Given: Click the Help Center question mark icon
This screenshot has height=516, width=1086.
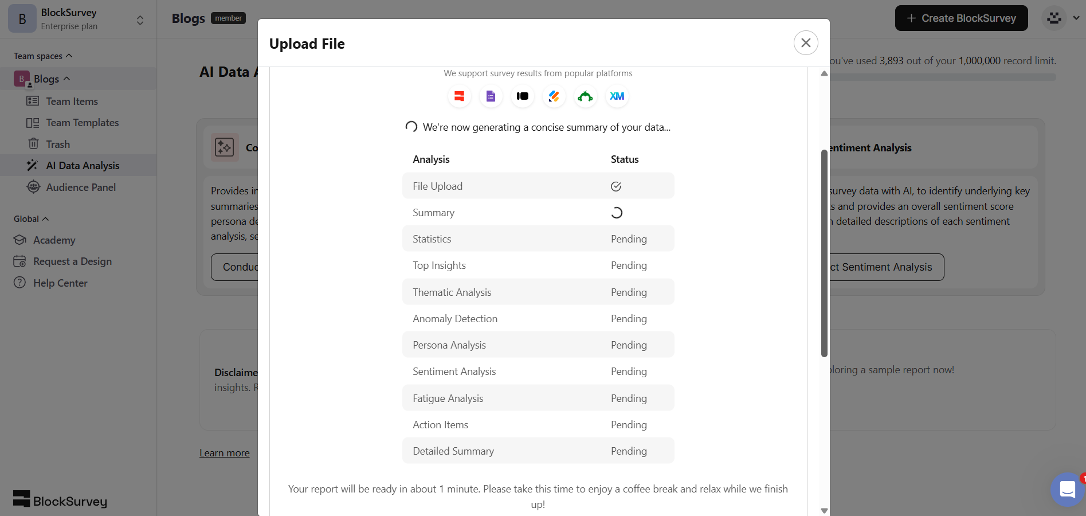Looking at the screenshot, I should pyautogui.click(x=19, y=283).
